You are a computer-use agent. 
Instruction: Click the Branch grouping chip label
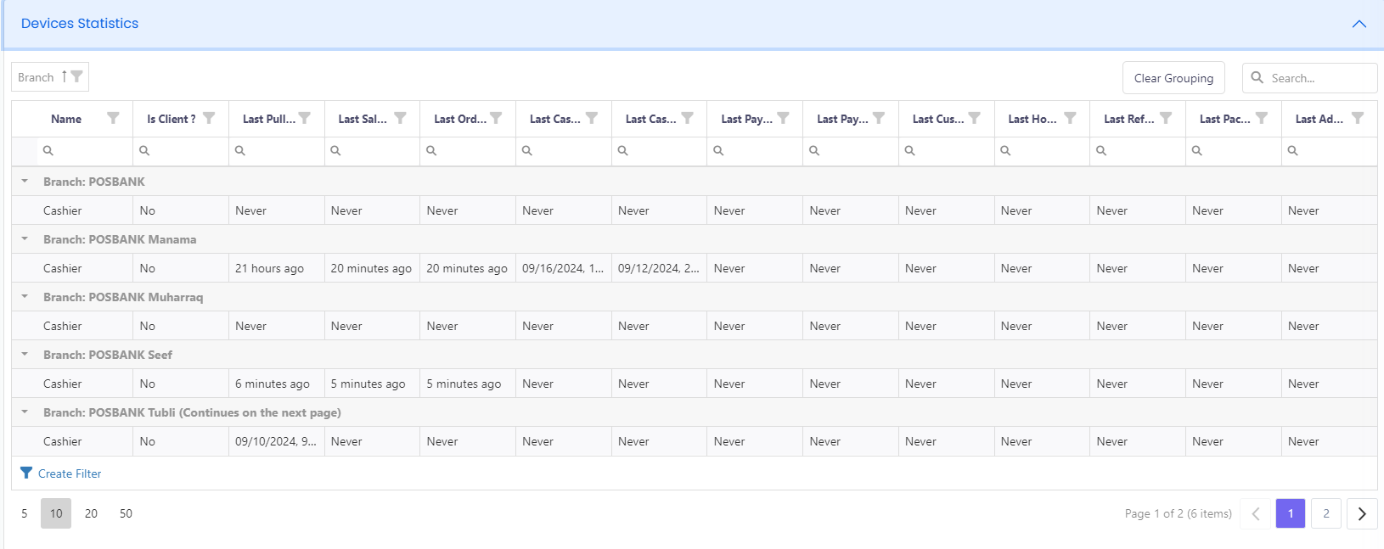click(36, 77)
